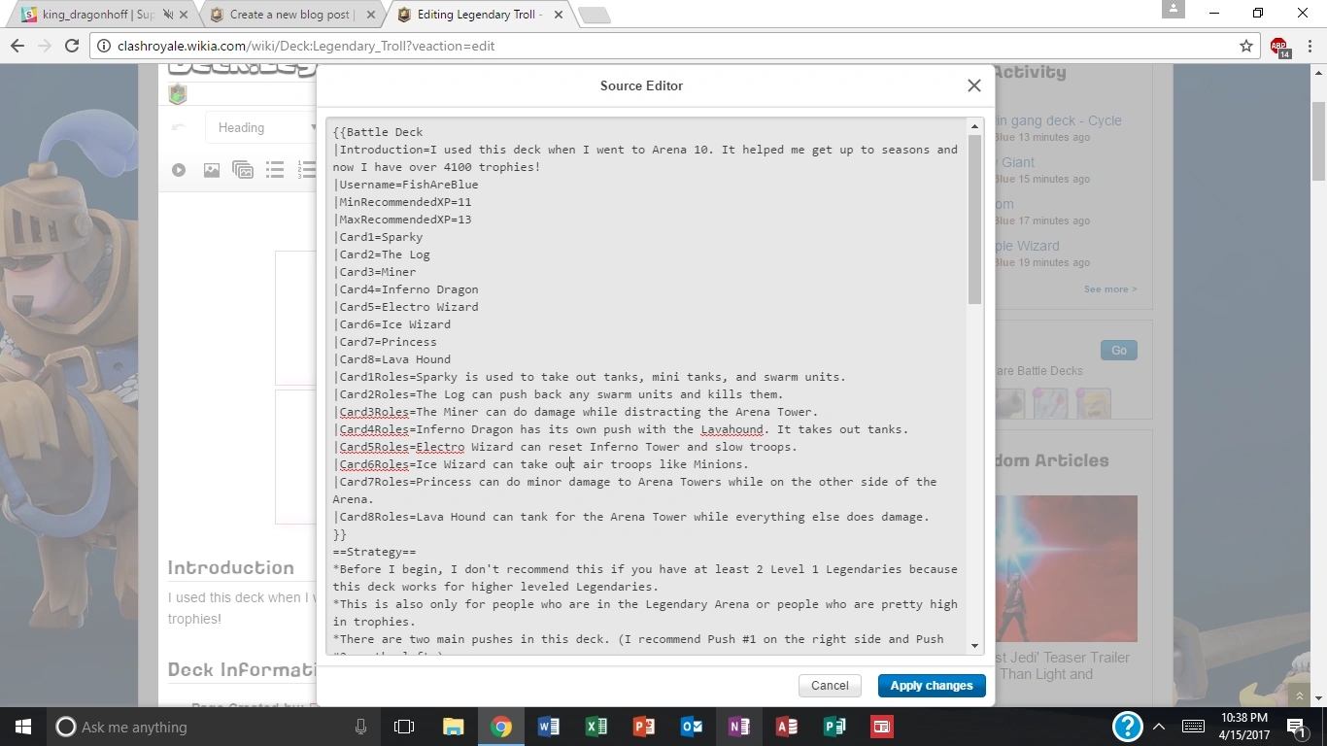The width and height of the screenshot is (1327, 746).
Task: Open the Chrome menu
Action: [x=1308, y=46]
